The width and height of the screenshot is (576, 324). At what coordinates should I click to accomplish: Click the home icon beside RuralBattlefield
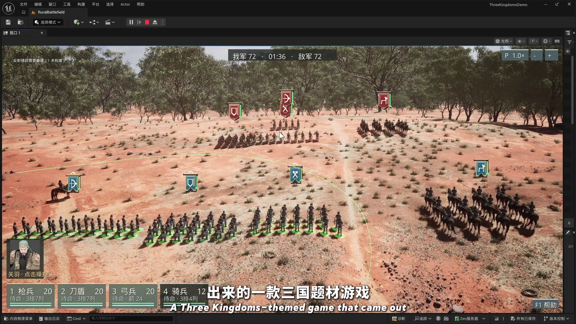tap(24, 12)
